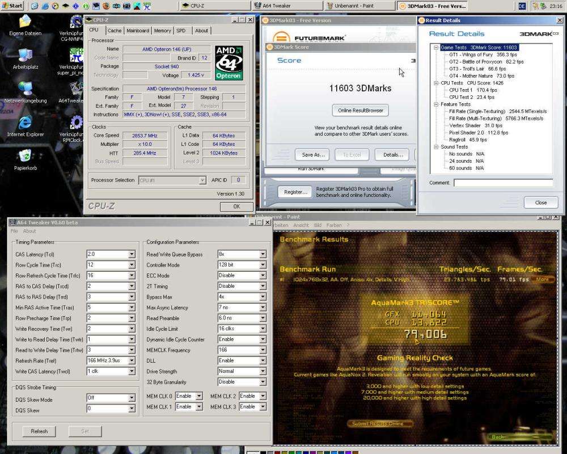Screen dimensions: 567x454
Task: Collapse Feature Tests tree node
Action: point(436,104)
